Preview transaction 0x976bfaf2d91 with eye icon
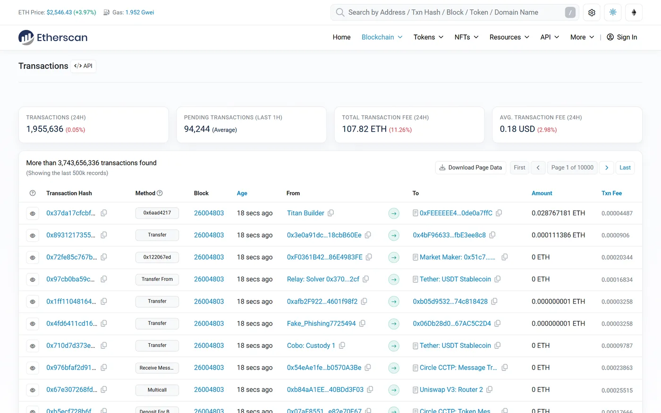Image resolution: width=661 pixels, height=413 pixels. point(33,368)
